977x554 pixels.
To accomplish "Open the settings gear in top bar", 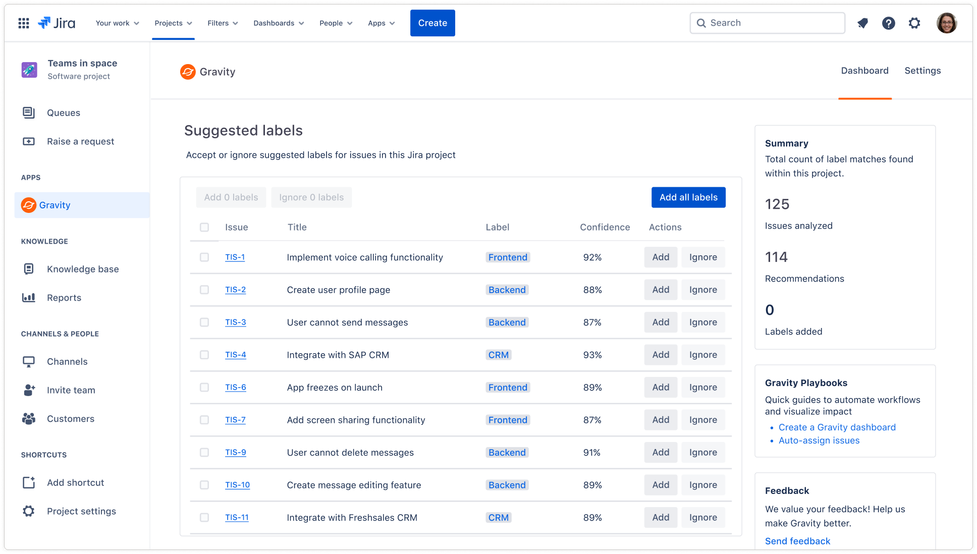I will point(914,23).
